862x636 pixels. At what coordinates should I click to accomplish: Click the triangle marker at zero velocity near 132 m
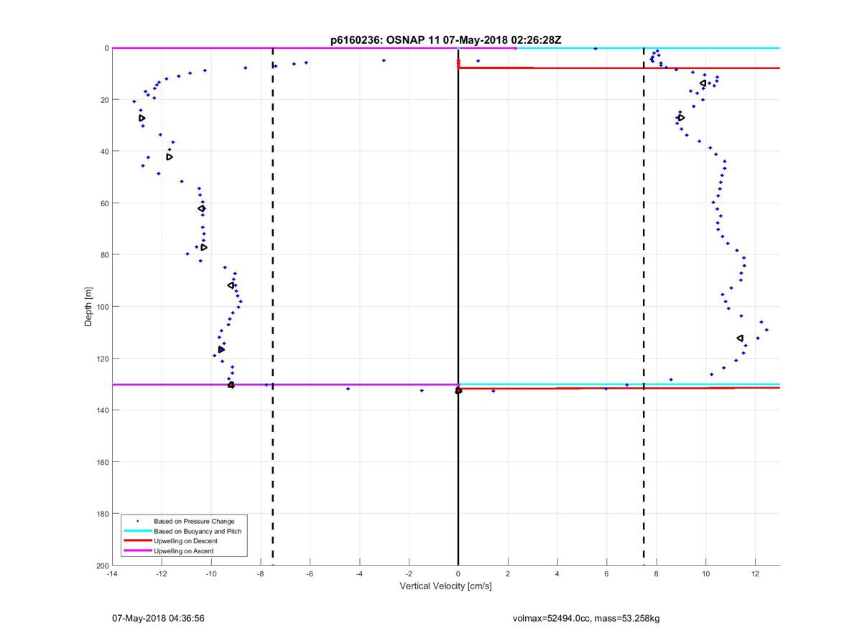point(458,390)
